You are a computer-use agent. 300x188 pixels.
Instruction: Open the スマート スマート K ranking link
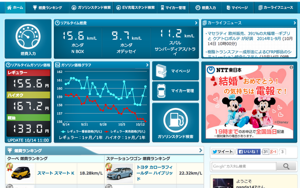[x=56, y=173]
